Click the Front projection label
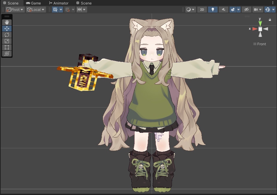 point(260,44)
